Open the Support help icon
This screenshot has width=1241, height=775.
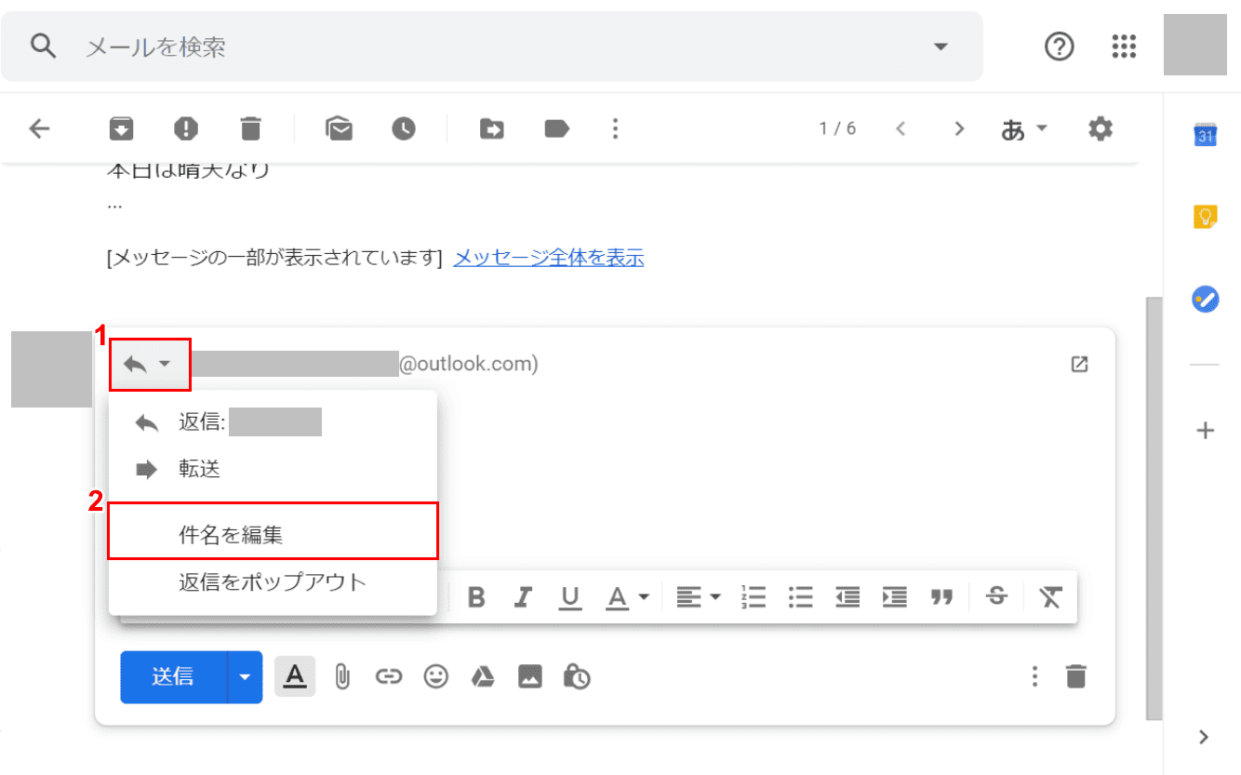1060,46
